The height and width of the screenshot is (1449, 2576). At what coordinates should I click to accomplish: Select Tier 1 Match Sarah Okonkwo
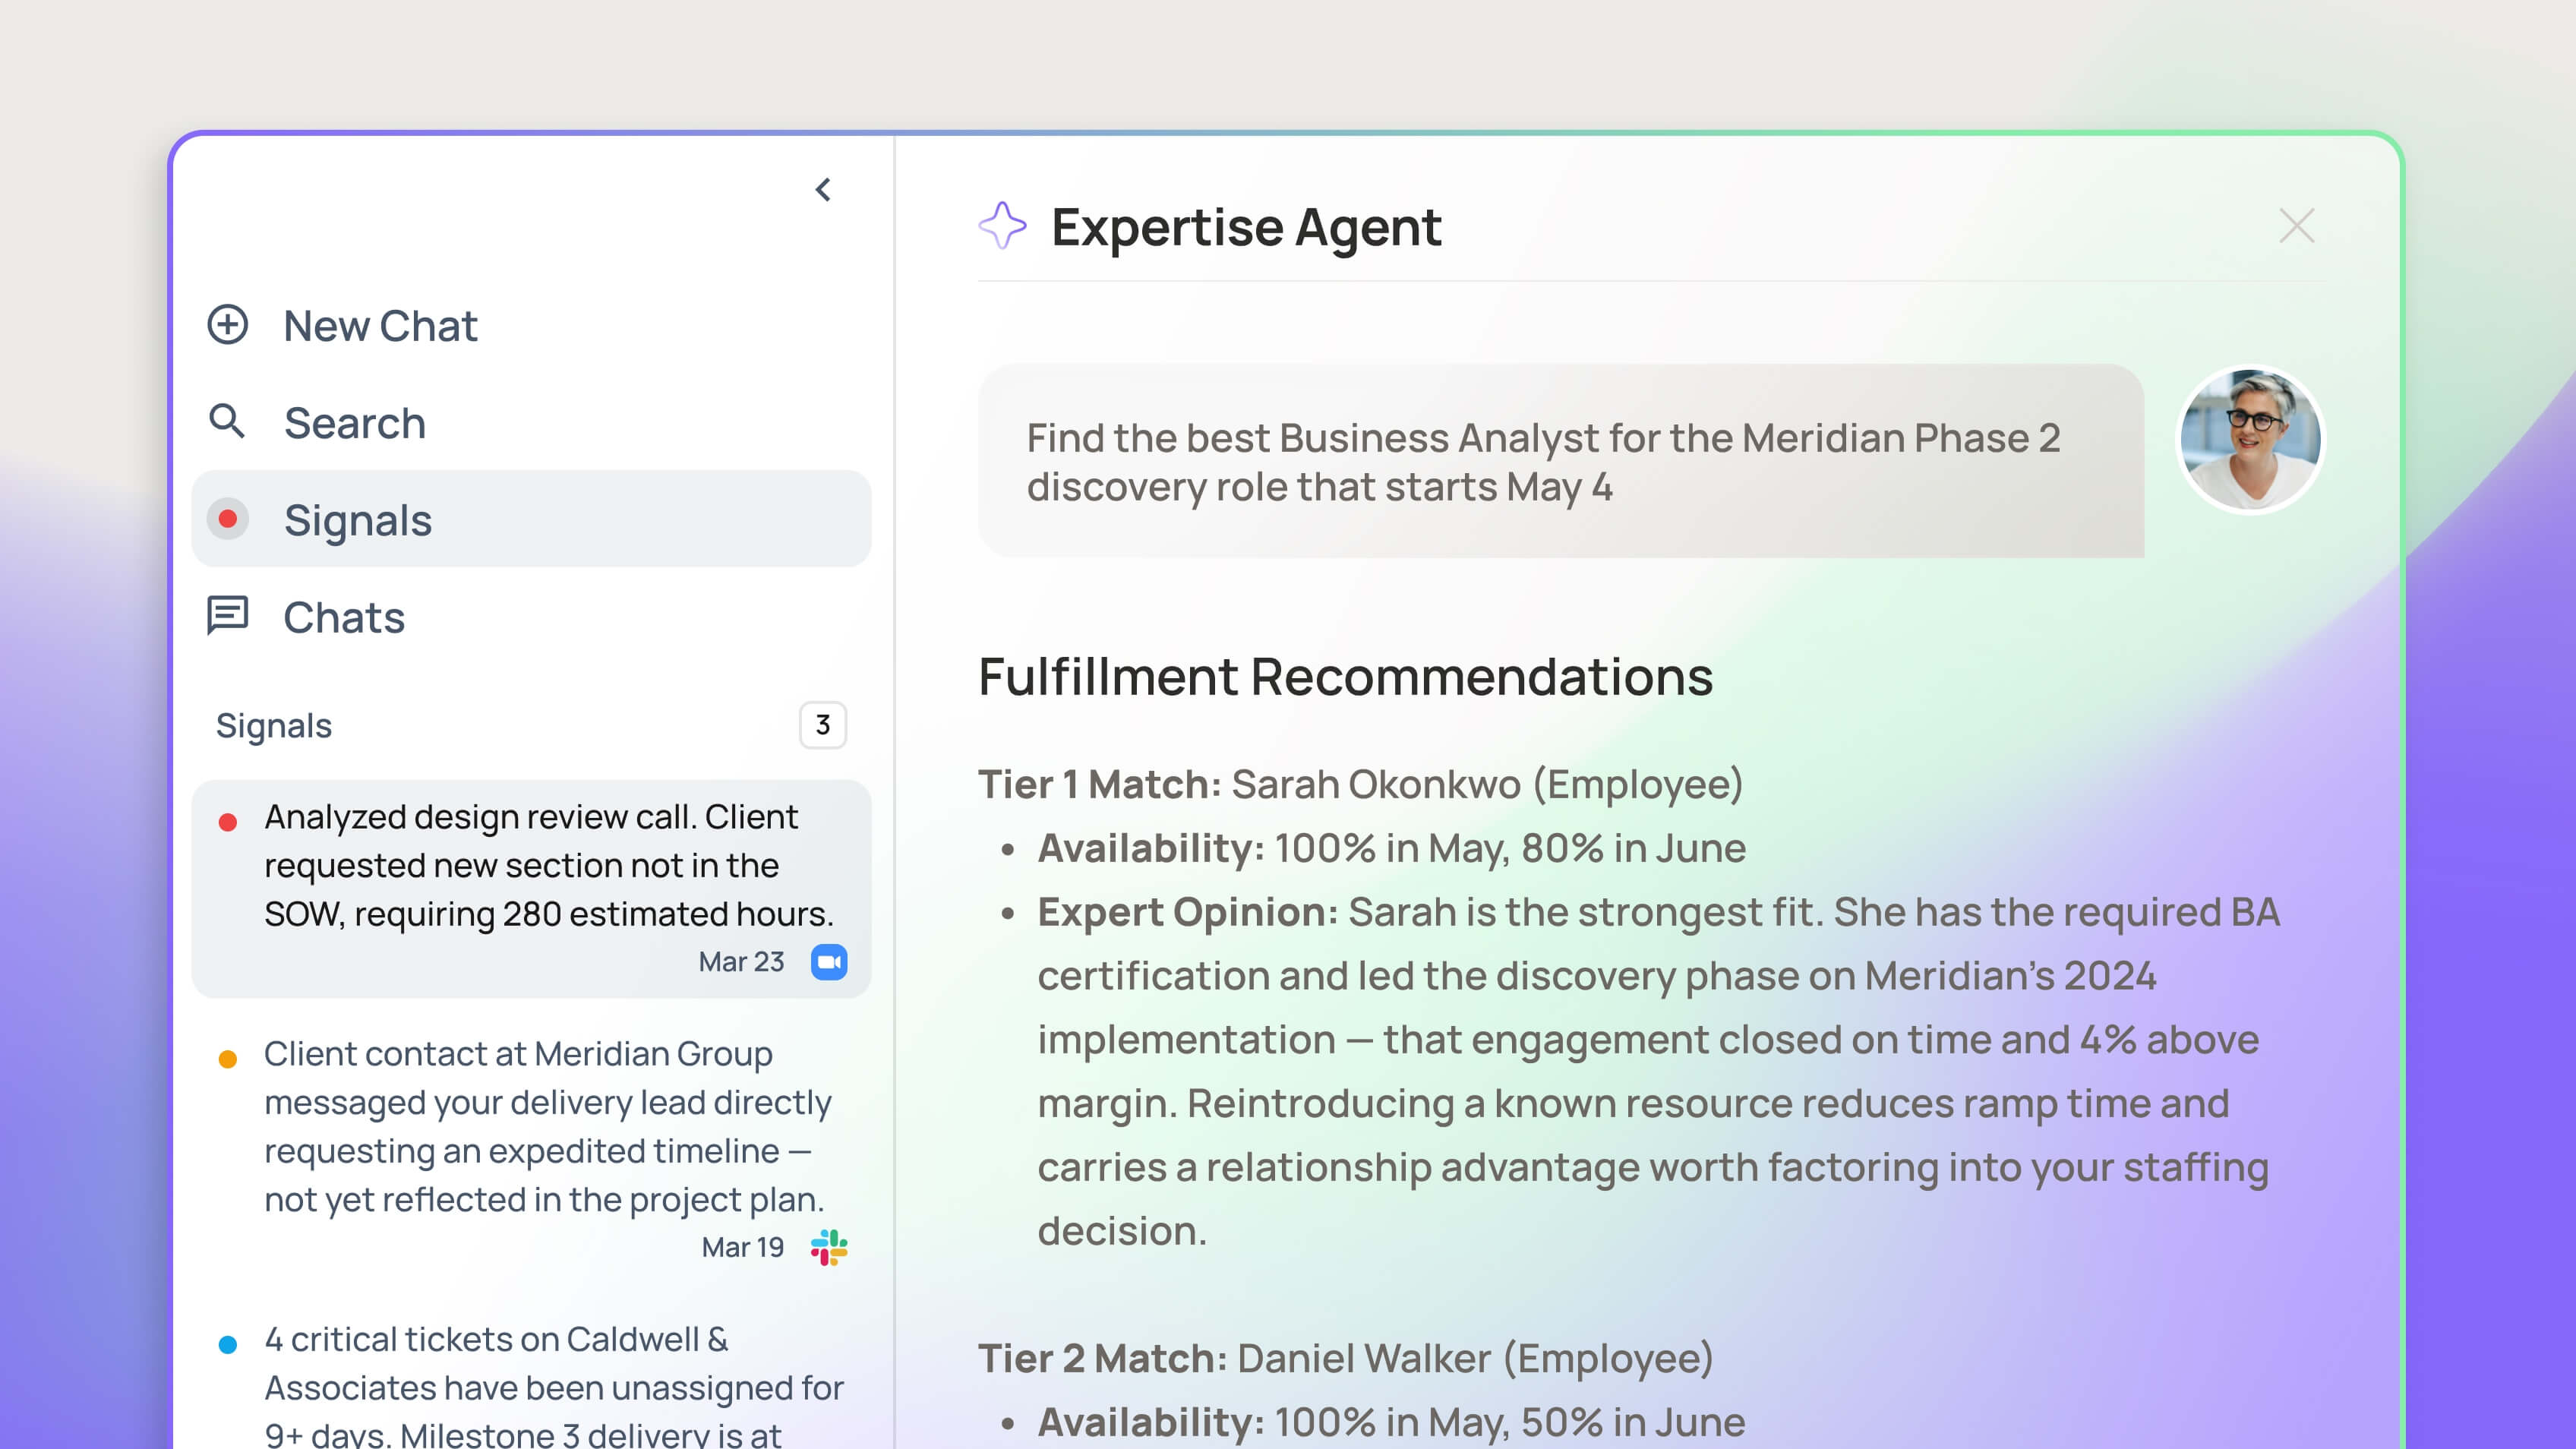click(1360, 784)
